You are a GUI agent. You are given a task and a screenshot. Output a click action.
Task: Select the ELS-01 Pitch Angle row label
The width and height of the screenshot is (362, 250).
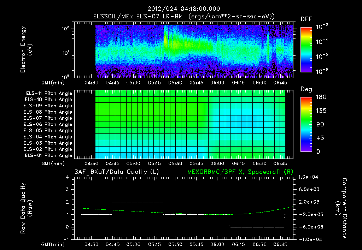click(x=48, y=155)
